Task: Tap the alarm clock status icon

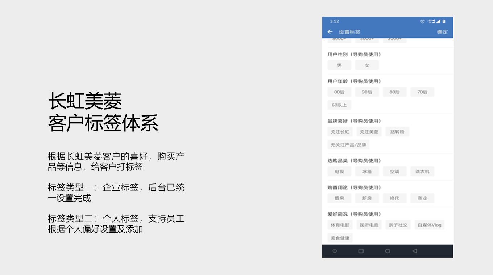Action: point(422,21)
